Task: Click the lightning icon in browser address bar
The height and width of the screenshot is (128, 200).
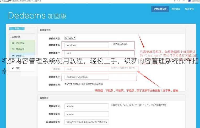Action: tap(175, 1)
